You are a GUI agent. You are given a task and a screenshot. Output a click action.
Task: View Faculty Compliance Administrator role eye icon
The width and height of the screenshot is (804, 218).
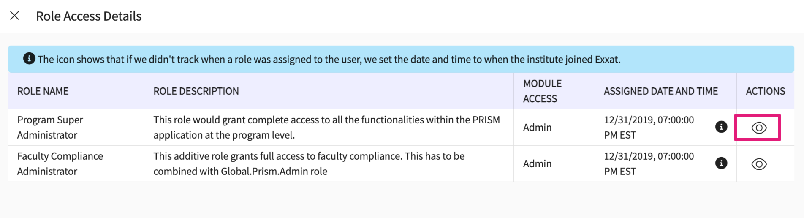758,164
